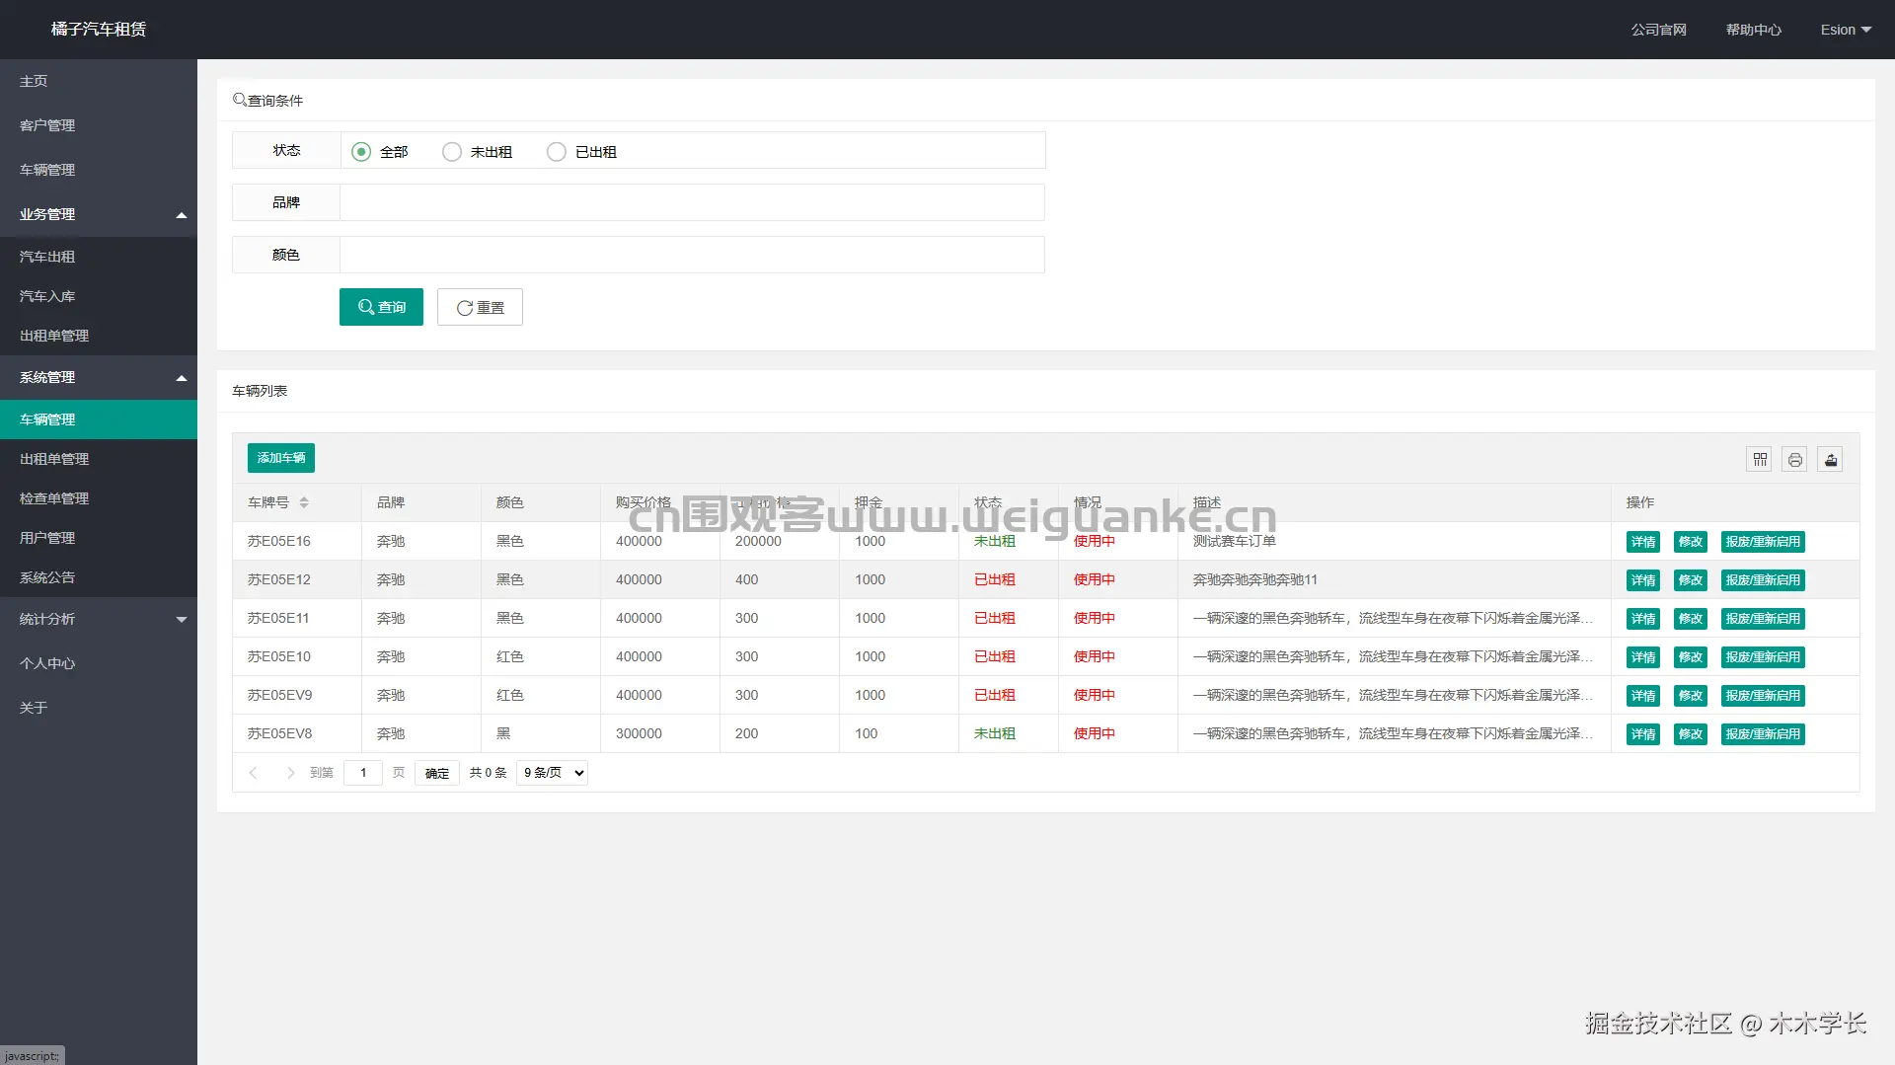Open 出租单管理 under 系统管理 section
The width and height of the screenshot is (1895, 1065).
(99, 459)
